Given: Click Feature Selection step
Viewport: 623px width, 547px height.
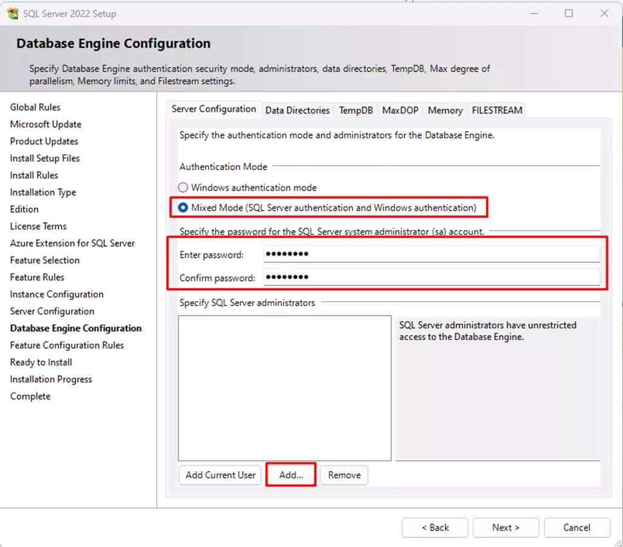Looking at the screenshot, I should (45, 260).
